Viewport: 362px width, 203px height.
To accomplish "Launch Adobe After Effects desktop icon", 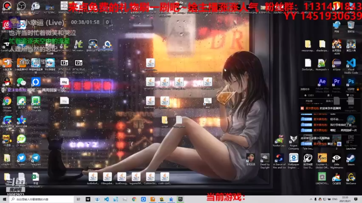I will 322,85.
